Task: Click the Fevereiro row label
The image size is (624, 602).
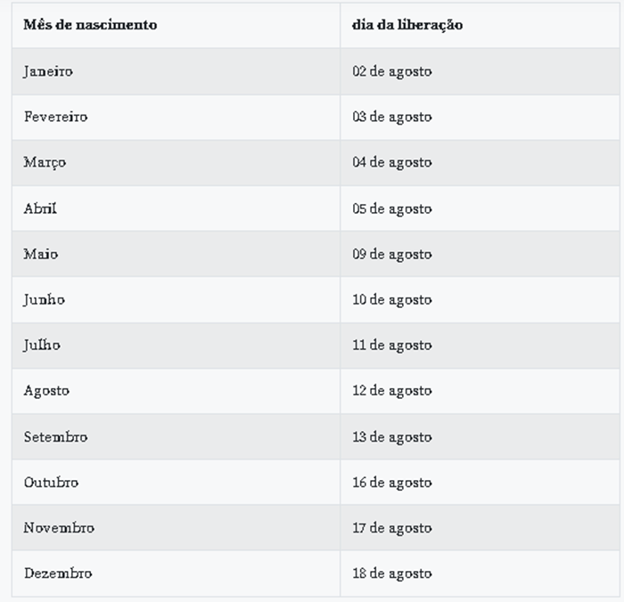Action: tap(55, 117)
